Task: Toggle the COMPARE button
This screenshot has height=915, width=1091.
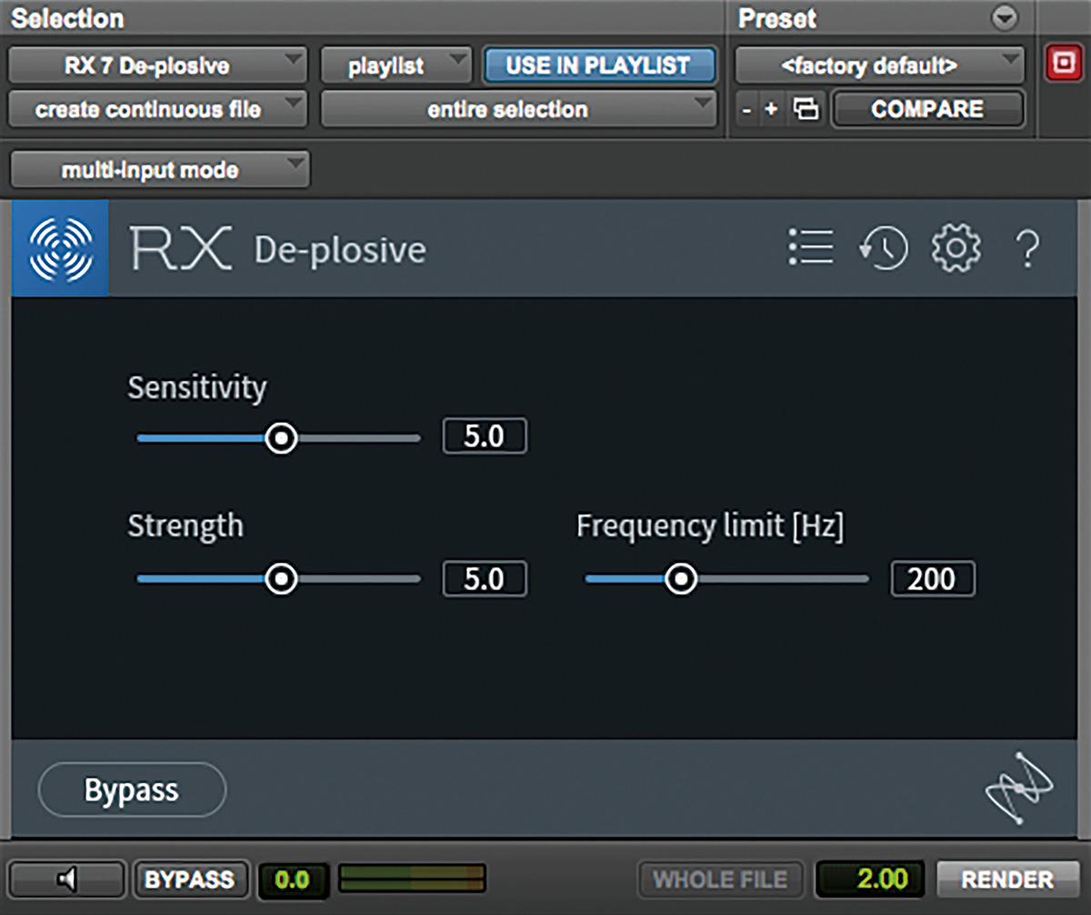Action: coord(927,109)
